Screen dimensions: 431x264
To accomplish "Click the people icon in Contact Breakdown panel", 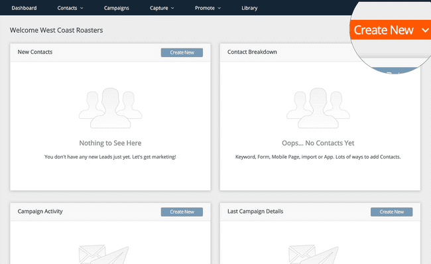I will pos(318,108).
